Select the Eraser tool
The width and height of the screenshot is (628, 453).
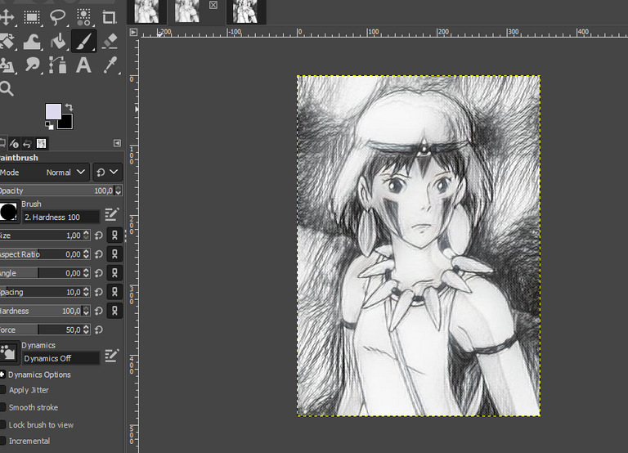click(x=110, y=41)
